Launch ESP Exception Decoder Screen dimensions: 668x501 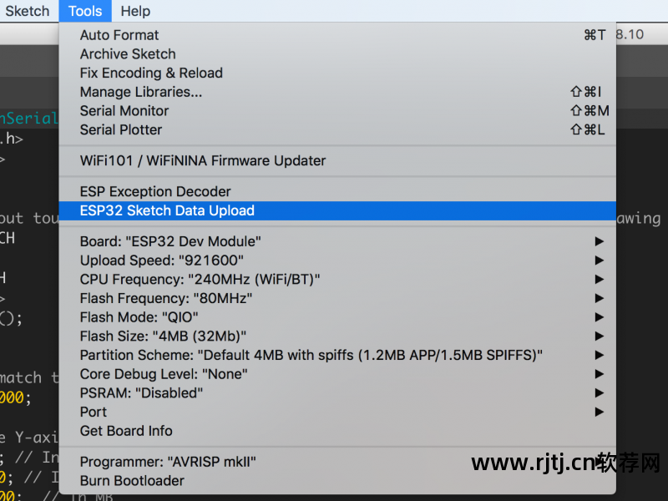(337, 192)
